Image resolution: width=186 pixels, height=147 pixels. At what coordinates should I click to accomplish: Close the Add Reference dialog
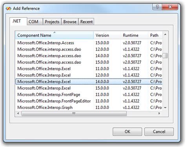tap(170, 7)
